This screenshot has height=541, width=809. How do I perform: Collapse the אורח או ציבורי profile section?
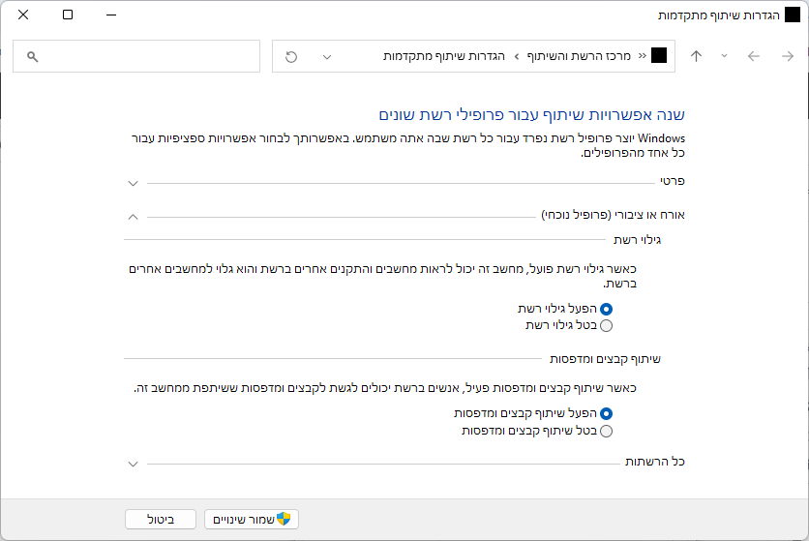point(134,216)
